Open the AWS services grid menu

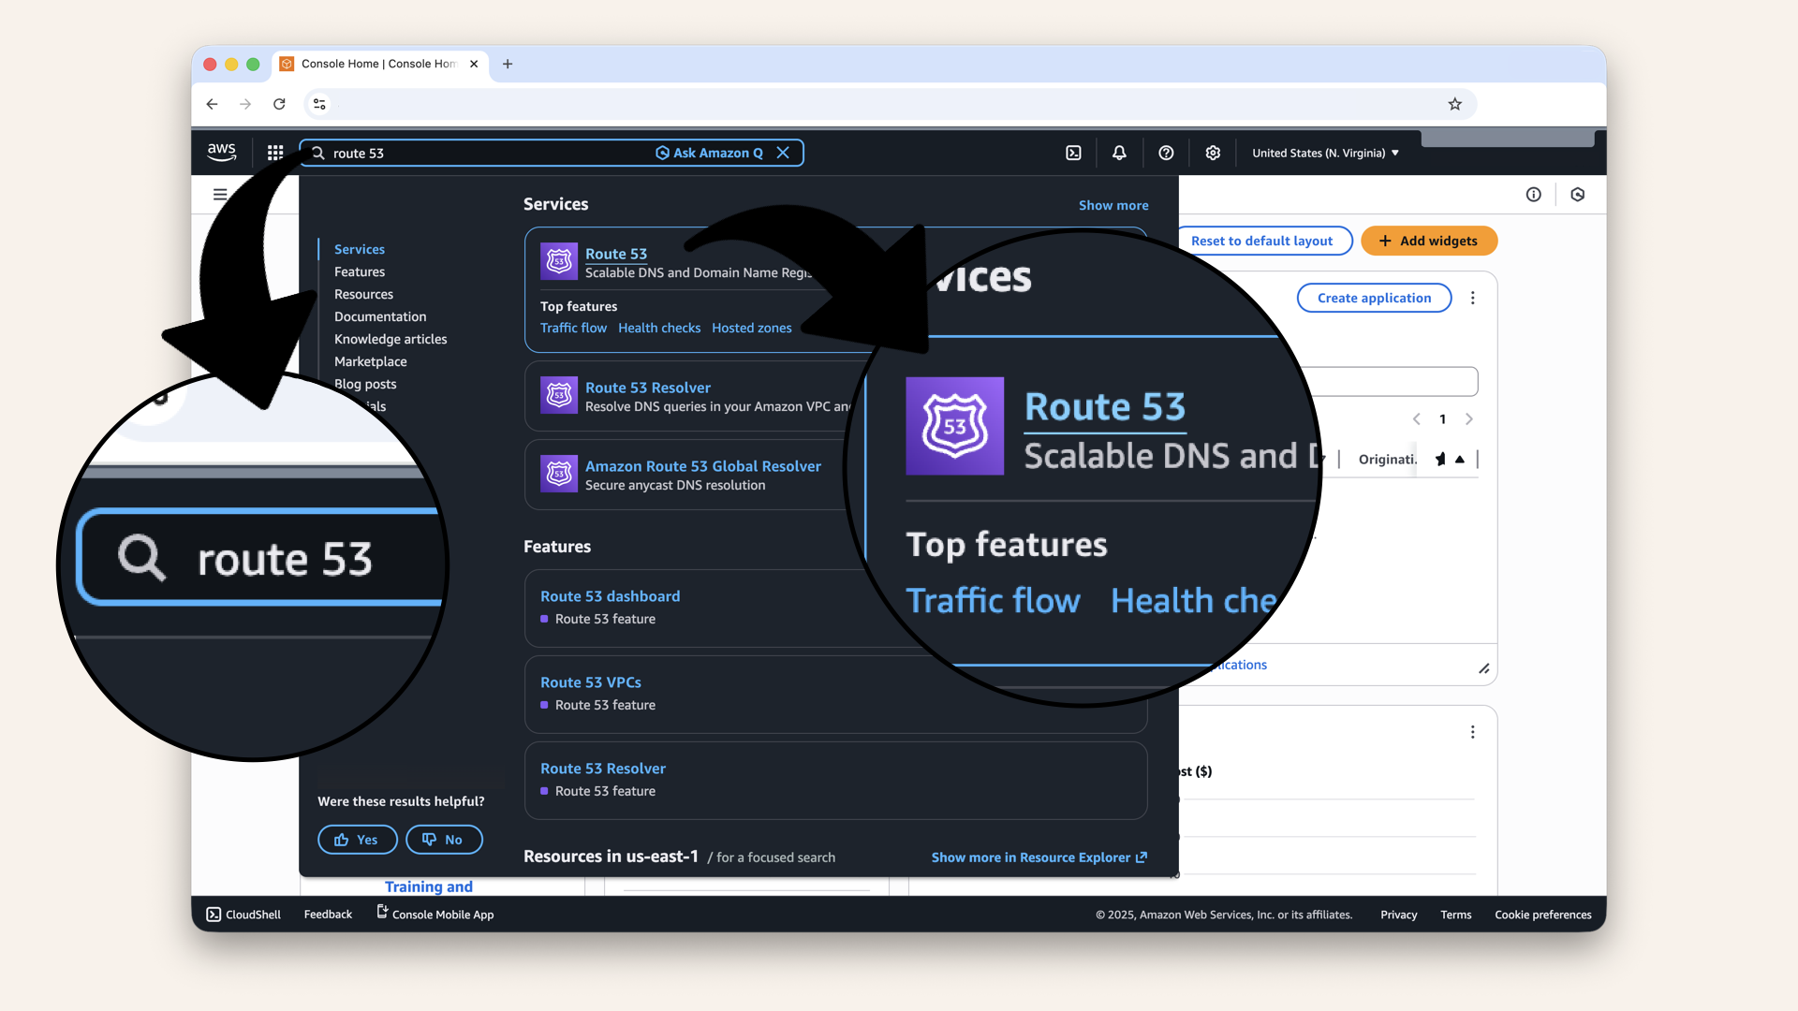click(274, 152)
